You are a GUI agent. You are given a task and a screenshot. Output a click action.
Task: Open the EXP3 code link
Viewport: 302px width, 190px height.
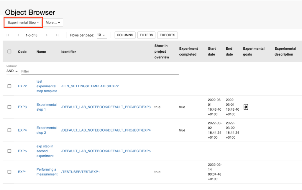(x=22, y=107)
